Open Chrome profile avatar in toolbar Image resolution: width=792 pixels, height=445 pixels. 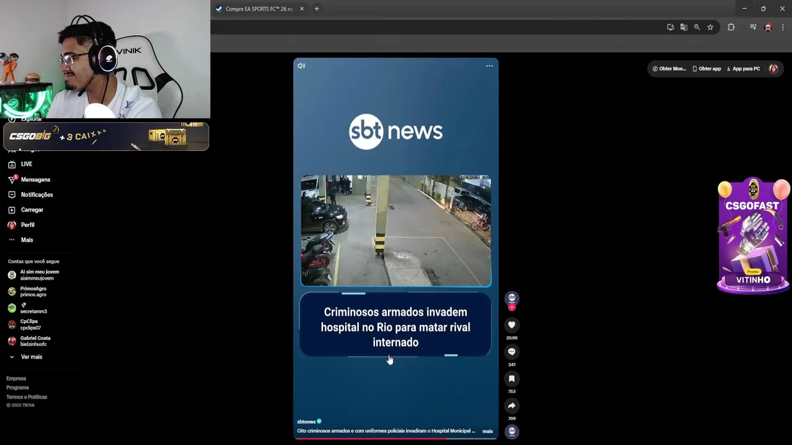coord(768,27)
